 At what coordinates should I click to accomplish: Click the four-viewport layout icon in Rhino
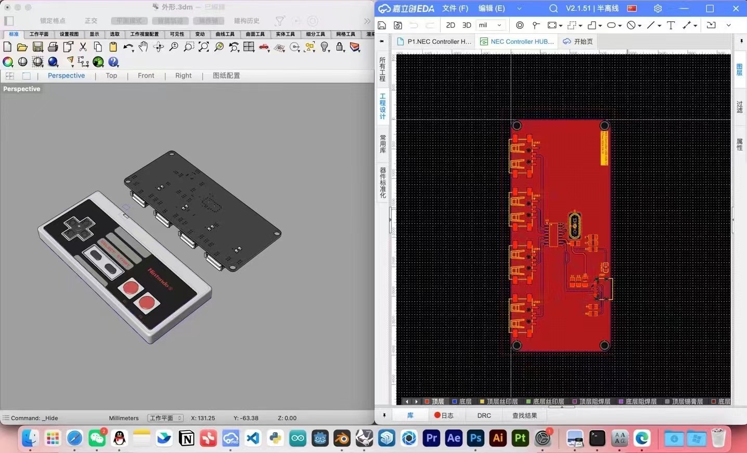[249, 47]
